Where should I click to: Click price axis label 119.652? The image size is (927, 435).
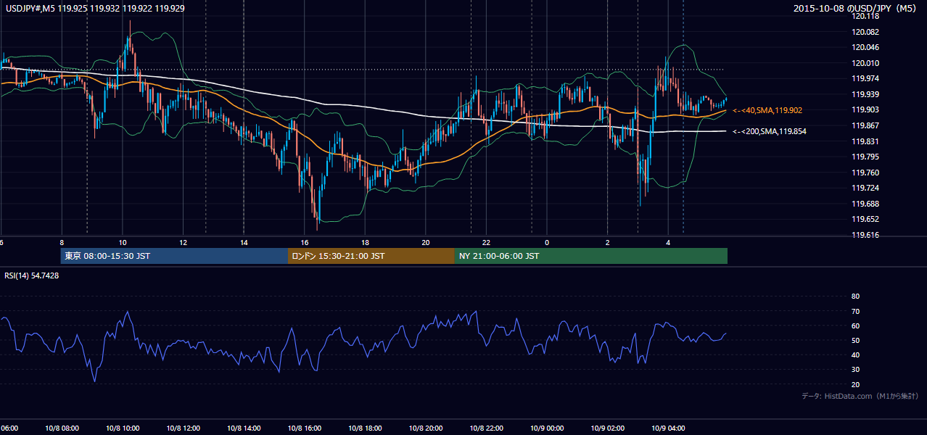tap(864, 219)
